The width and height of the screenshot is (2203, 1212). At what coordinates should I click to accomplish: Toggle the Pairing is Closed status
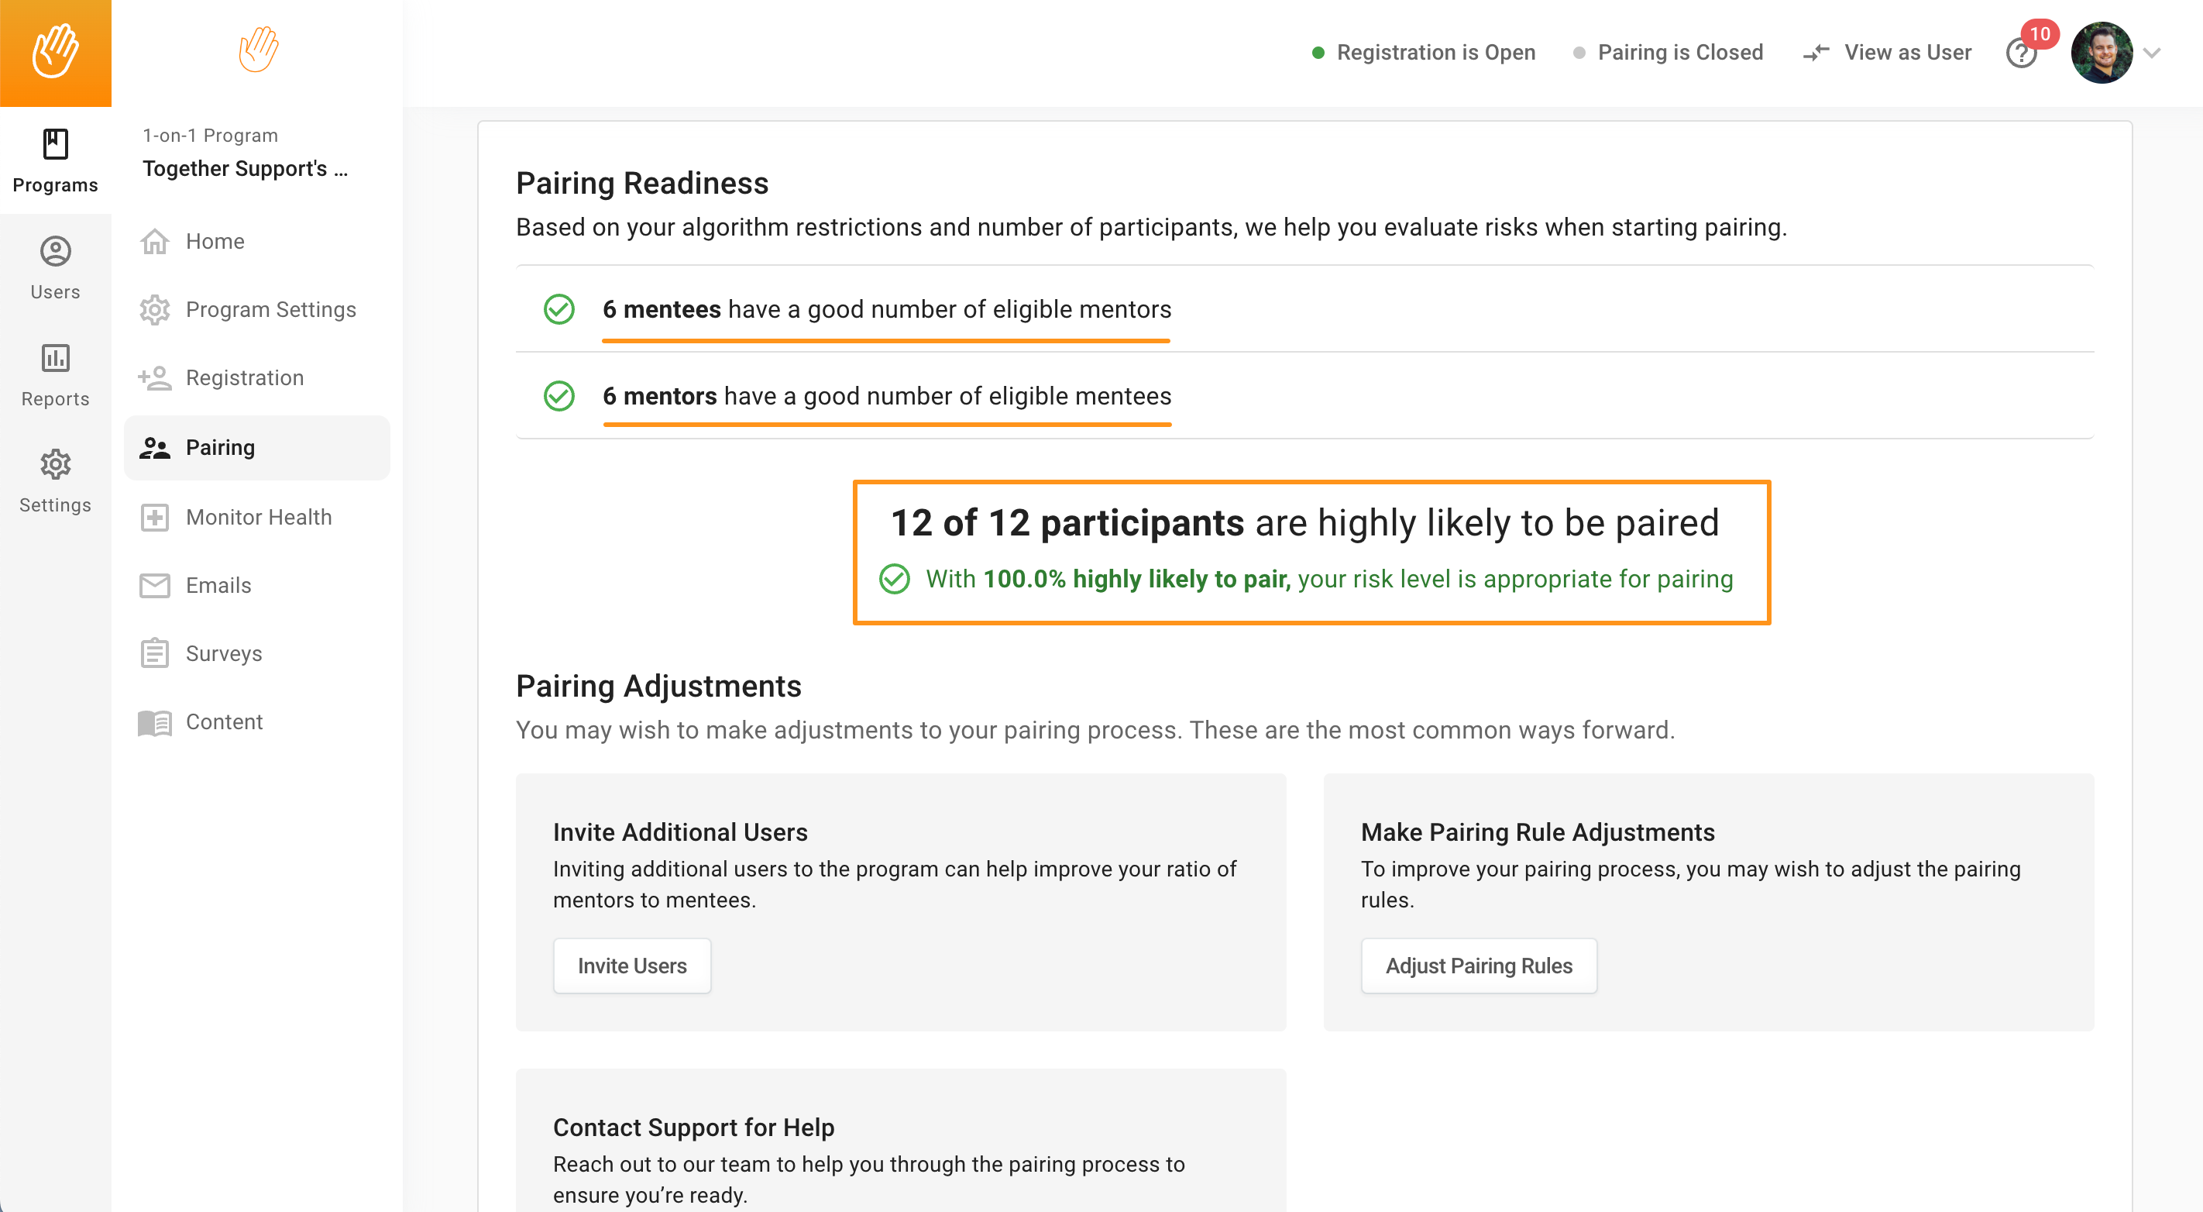pyautogui.click(x=1668, y=53)
